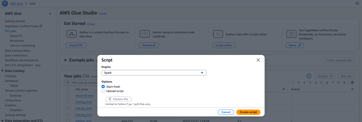The width and height of the screenshot is (362, 122).
Task: Click the Script editor button
Action: [x=224, y=45]
